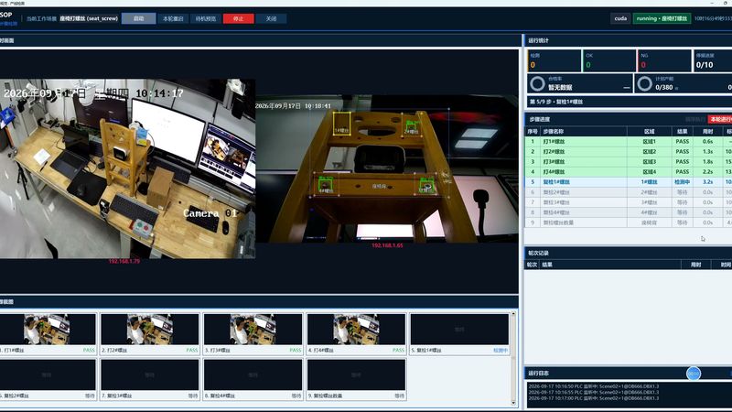
Task: Click the blue circular floating button
Action: [694, 374]
